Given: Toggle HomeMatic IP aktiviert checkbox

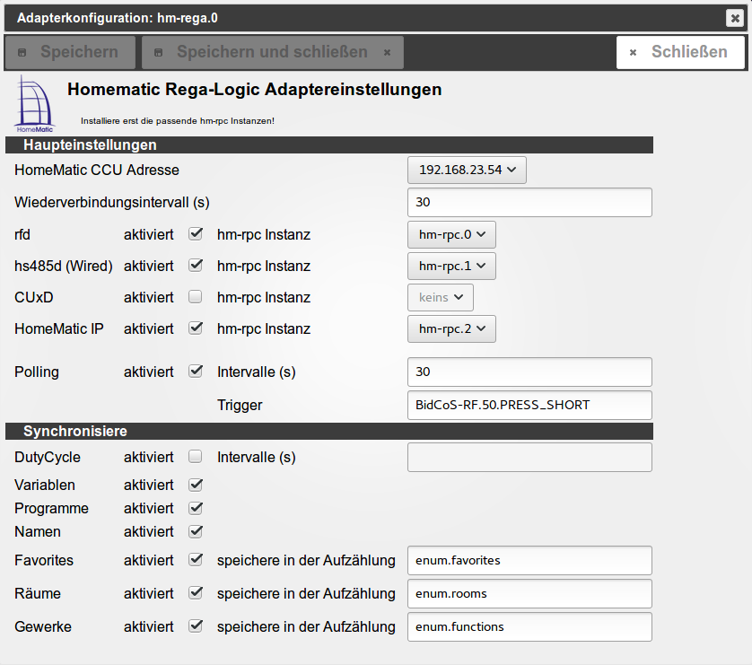Looking at the screenshot, I should click(196, 328).
